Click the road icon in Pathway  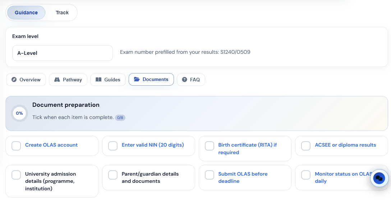(x=57, y=80)
